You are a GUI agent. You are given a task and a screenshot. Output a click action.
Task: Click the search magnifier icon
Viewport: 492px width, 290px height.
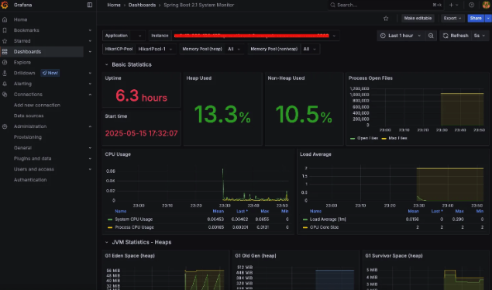click(332, 5)
